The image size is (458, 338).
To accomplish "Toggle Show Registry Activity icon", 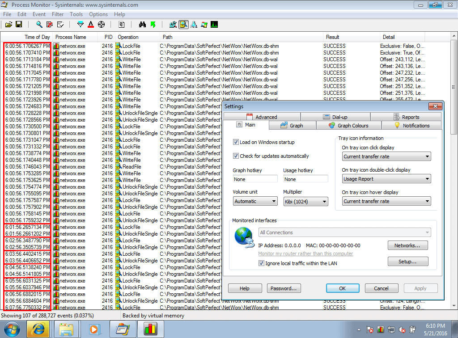I will (x=173, y=25).
